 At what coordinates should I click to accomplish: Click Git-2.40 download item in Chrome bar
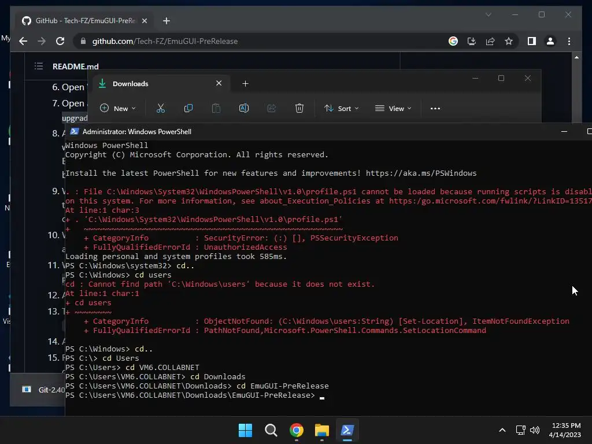tap(43, 390)
